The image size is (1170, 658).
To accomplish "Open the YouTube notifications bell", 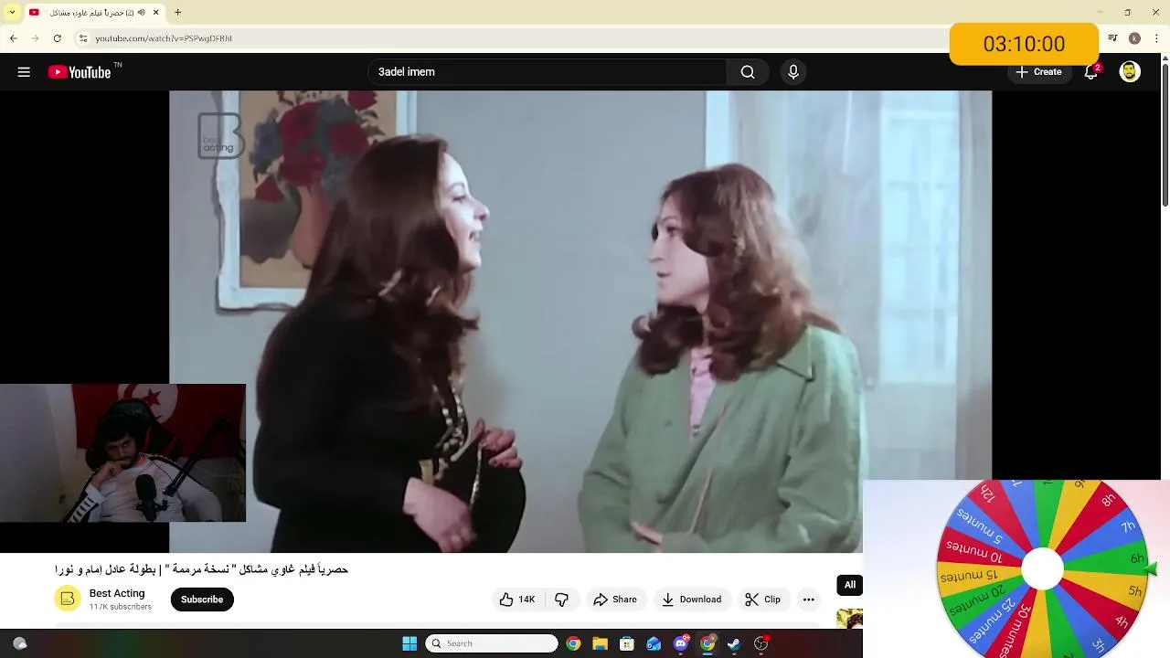I will coord(1090,72).
